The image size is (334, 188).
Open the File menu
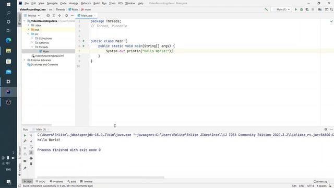tap(27, 3)
